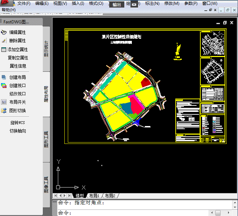Image resolution: width=238 pixels, height=216 pixels.
Task: Open the 参数(P) menu
Action: pyautogui.click(x=191, y=3)
